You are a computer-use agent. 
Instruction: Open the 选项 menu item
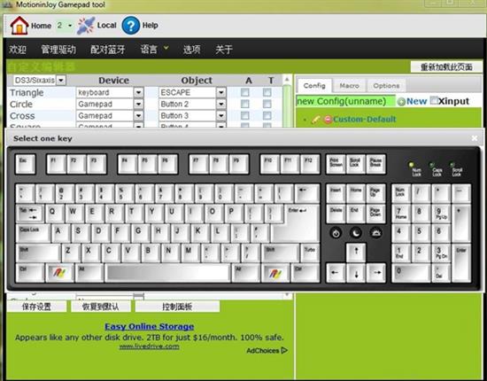click(191, 49)
